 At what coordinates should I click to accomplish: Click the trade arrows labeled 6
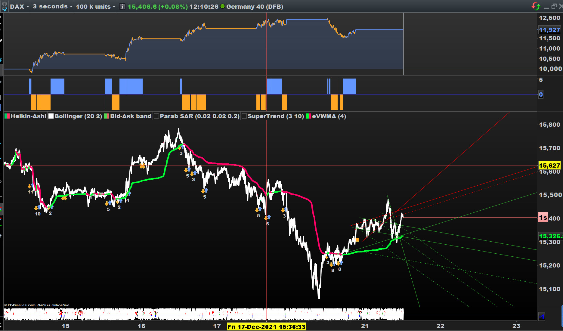[268, 217]
